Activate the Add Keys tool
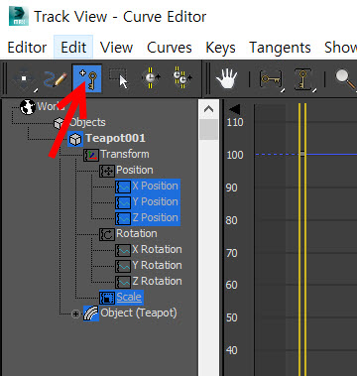 point(87,79)
